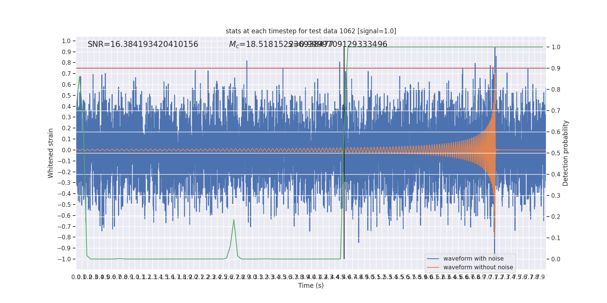Viewport: 607px width, 303px height.
Task: Click the "Time (s)" x-axis label
Action: click(311, 286)
